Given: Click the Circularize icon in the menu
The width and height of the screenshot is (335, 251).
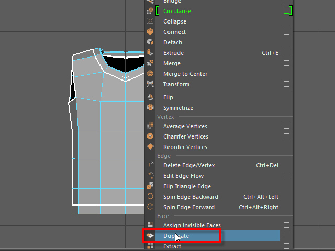Looking at the screenshot, I should coord(150,11).
